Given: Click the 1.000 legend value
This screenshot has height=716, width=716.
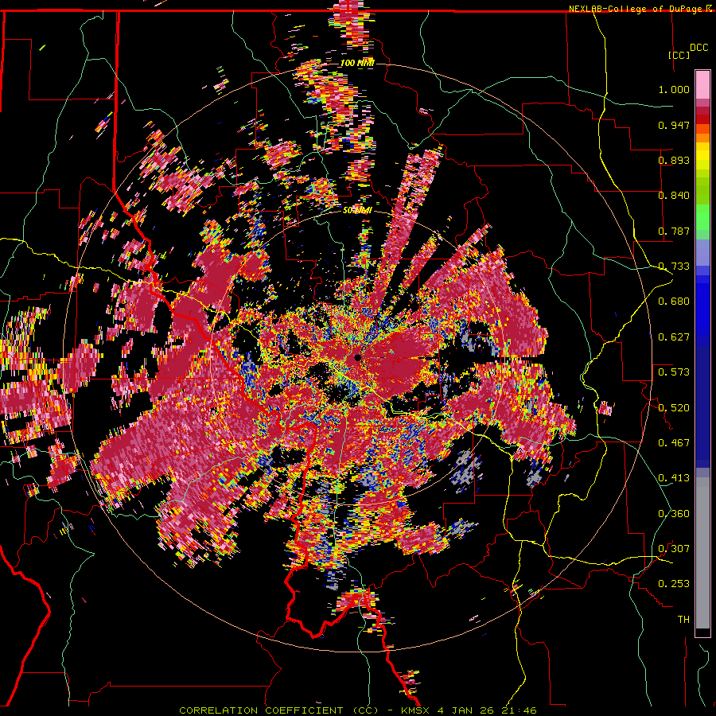Looking at the screenshot, I should 674,89.
